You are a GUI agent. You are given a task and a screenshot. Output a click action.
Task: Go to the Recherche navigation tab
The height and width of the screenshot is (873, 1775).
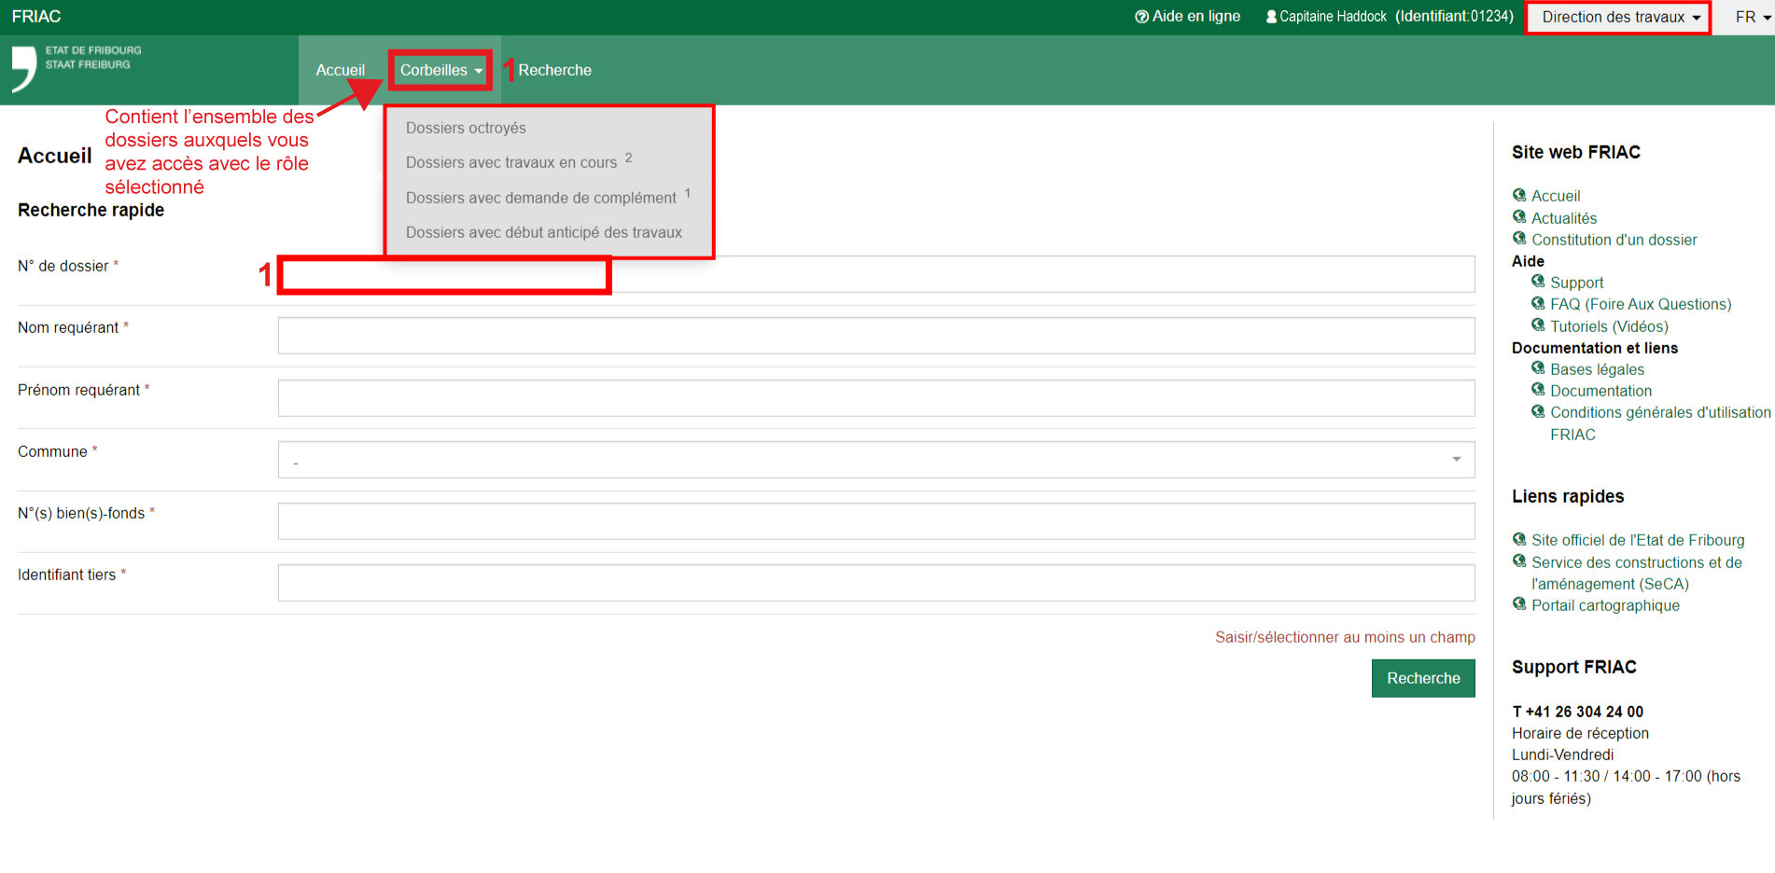coord(554,70)
